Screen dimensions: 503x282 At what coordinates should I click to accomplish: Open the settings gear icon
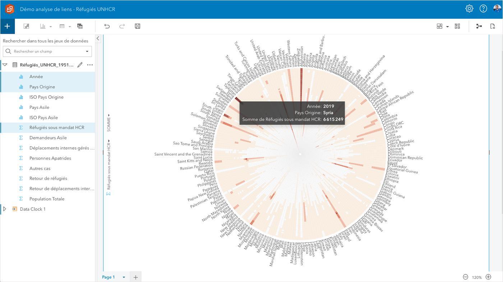[469, 9]
